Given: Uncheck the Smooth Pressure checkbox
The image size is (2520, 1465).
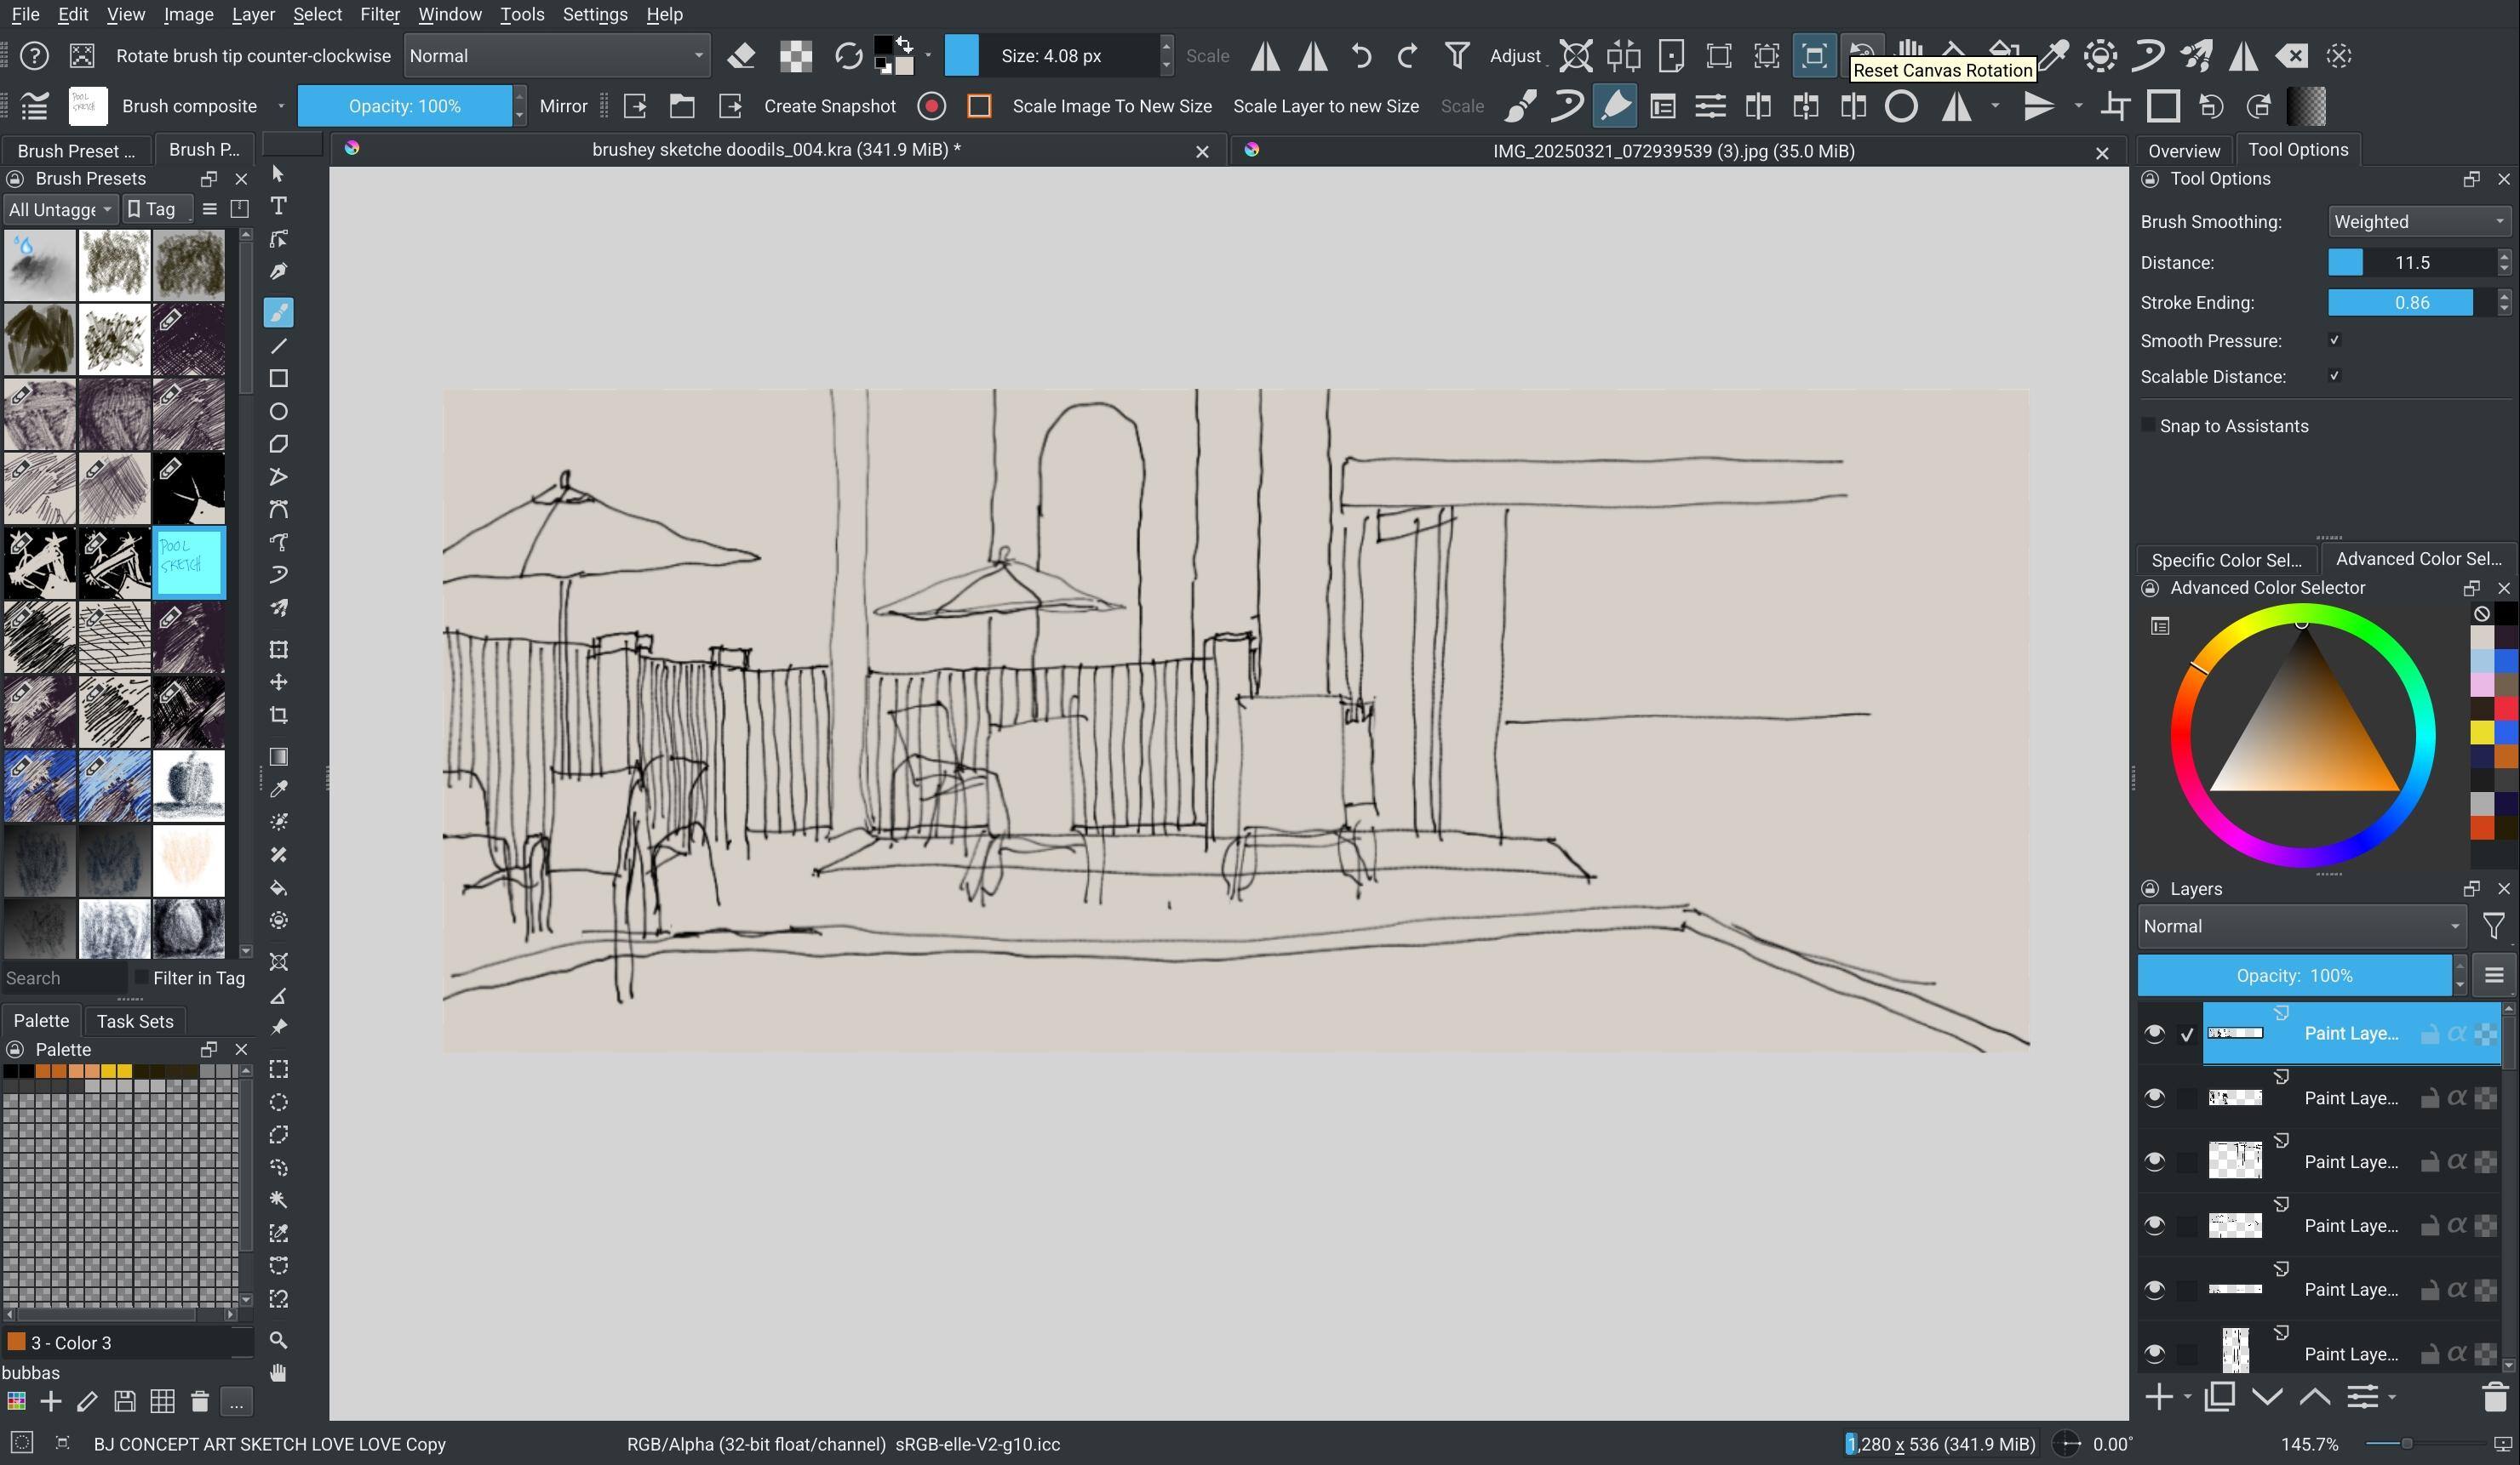Looking at the screenshot, I should tap(2335, 341).
